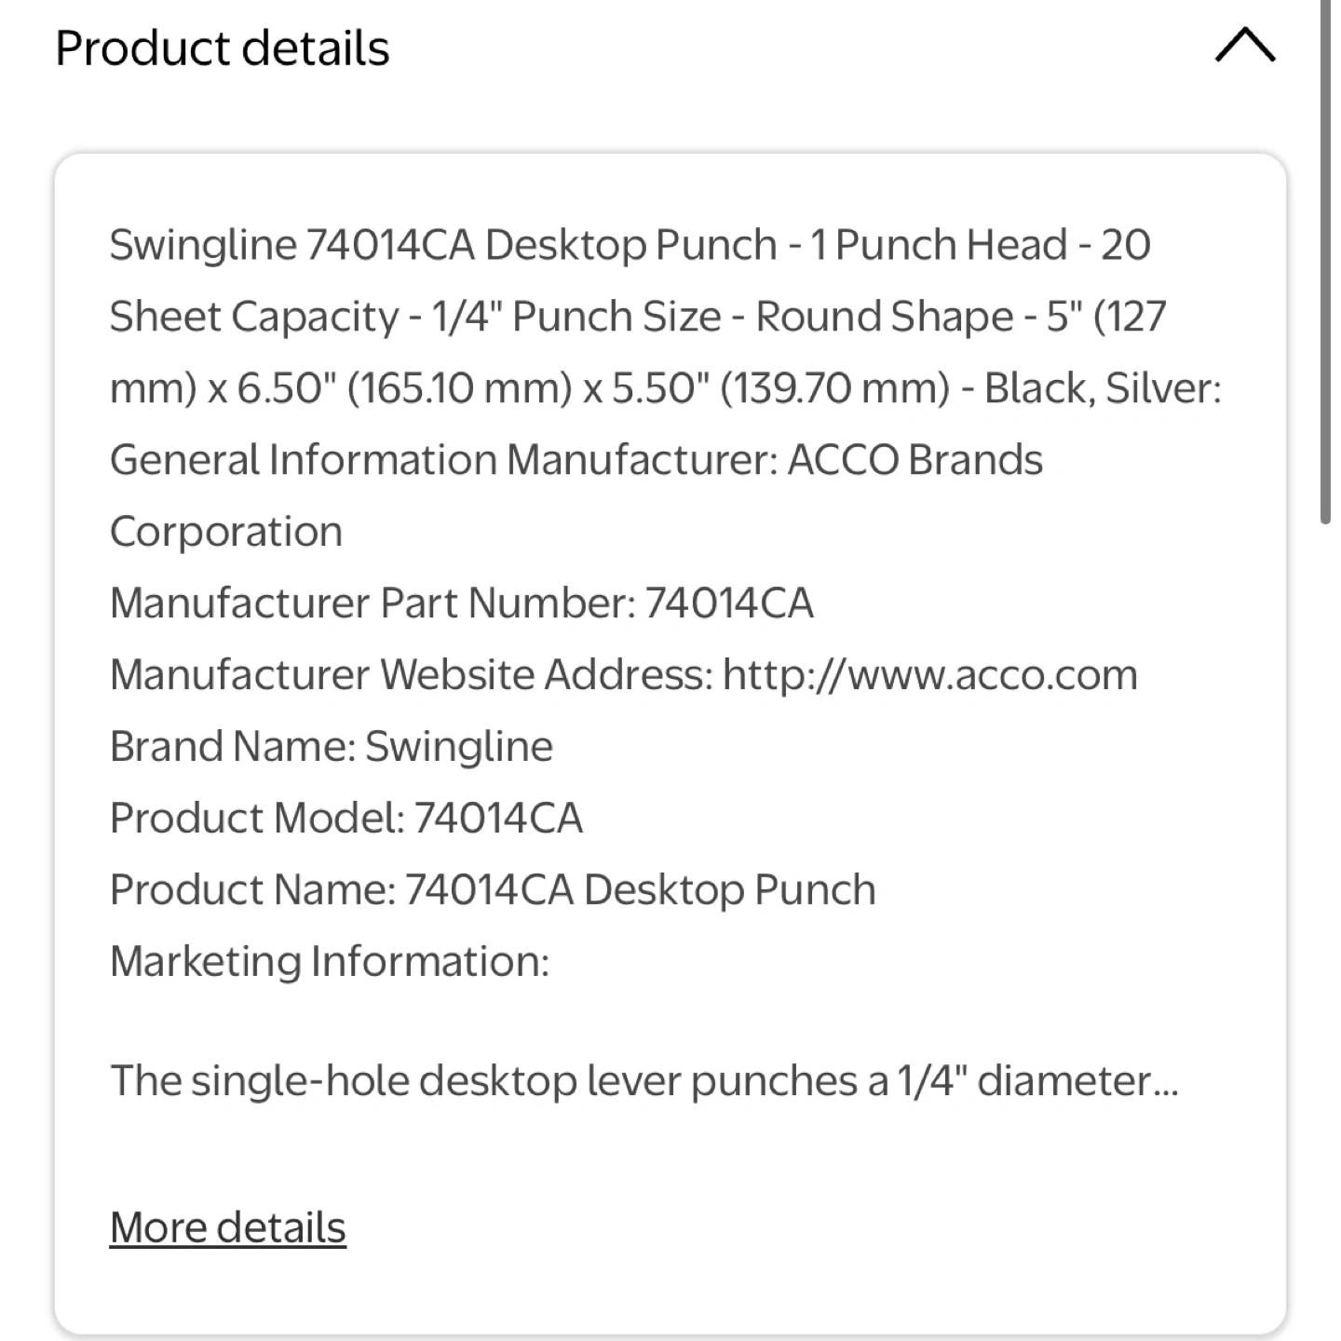Open the More details link
This screenshot has width=1341, height=1341.
227,1227
